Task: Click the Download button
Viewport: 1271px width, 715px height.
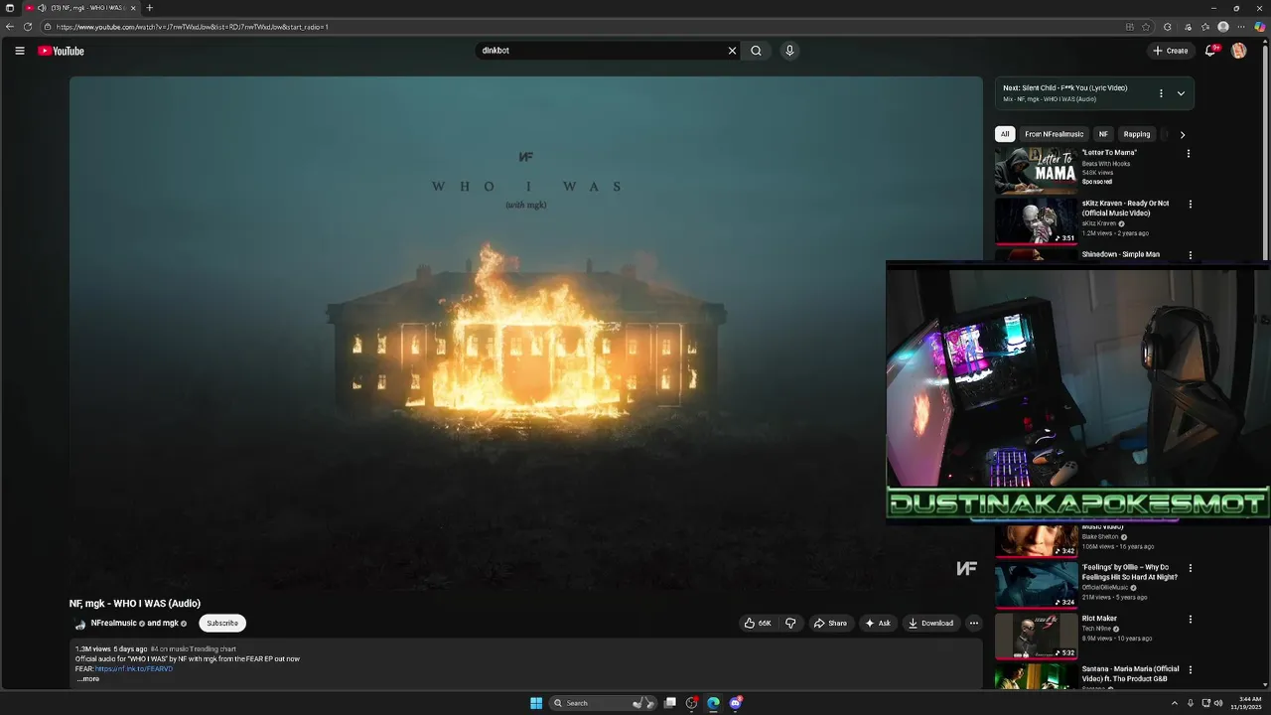Action: pos(930,623)
